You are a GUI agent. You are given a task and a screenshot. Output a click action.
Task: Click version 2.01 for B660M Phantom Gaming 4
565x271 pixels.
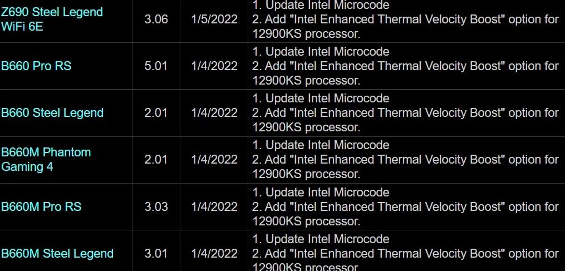156,159
